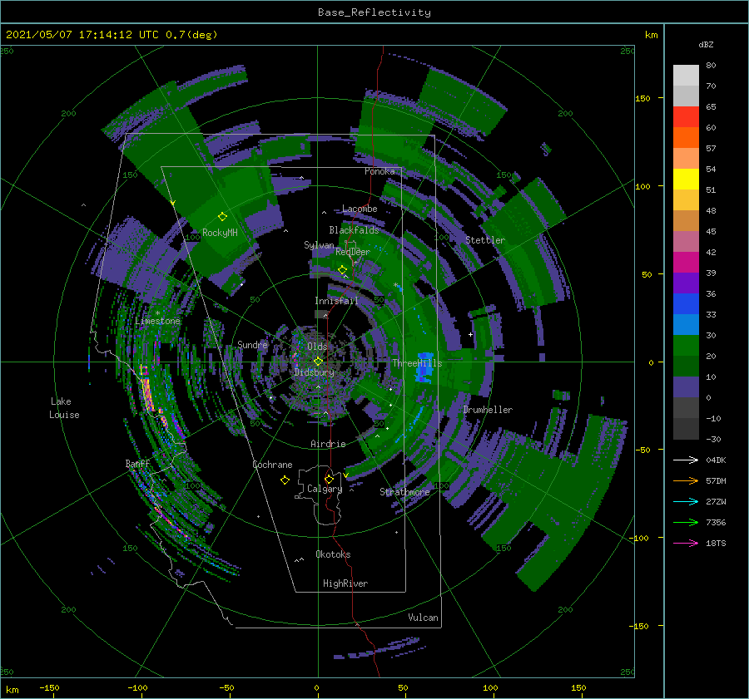Select the bright green 20-30 dBZ swatch

coord(686,345)
